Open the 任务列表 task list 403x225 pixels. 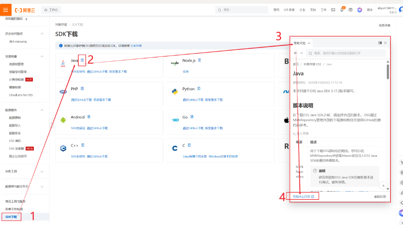click(x=384, y=25)
